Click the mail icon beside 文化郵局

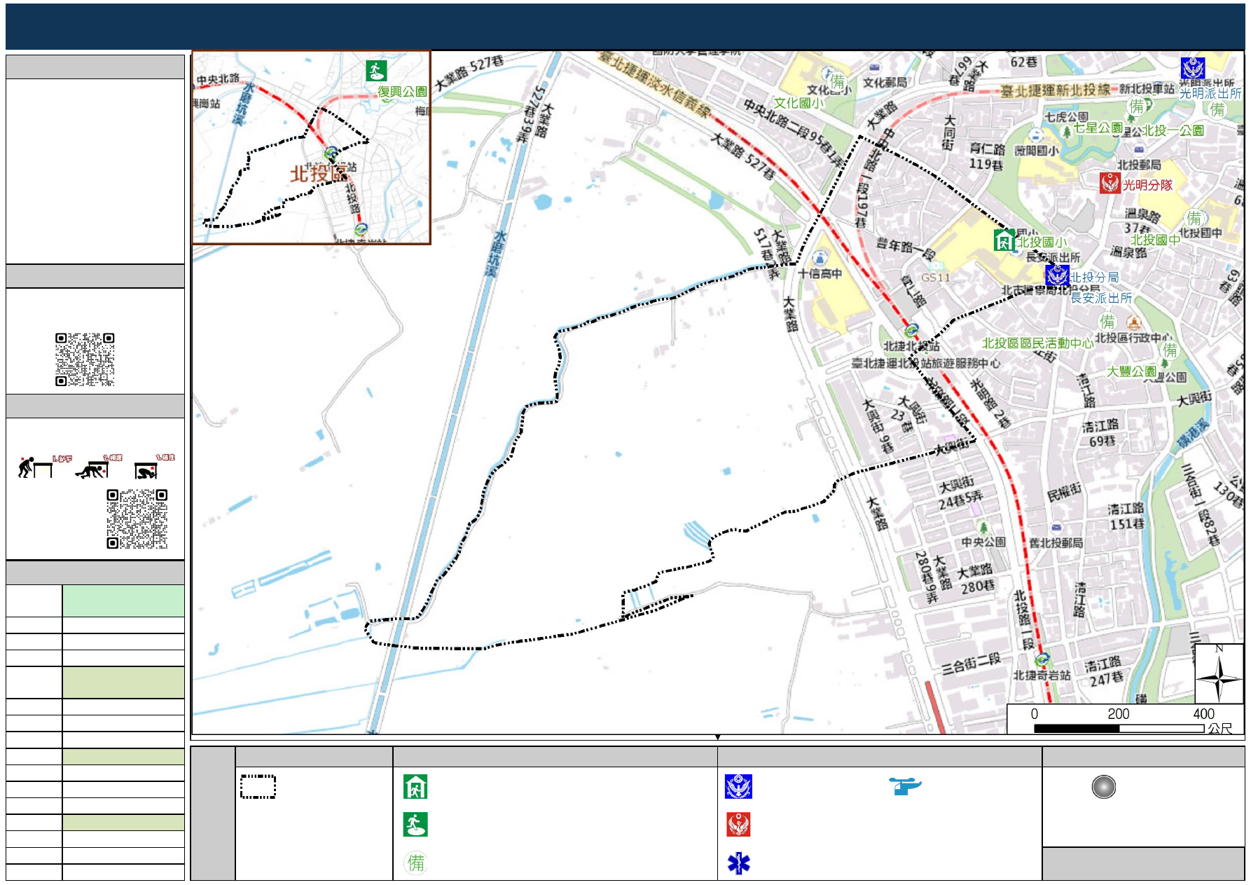pos(874,68)
